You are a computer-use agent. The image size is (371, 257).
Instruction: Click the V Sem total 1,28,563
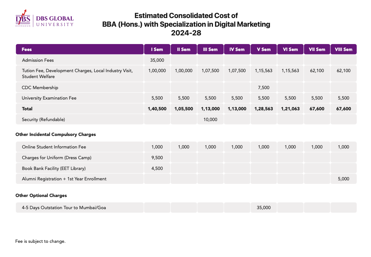pos(264,109)
